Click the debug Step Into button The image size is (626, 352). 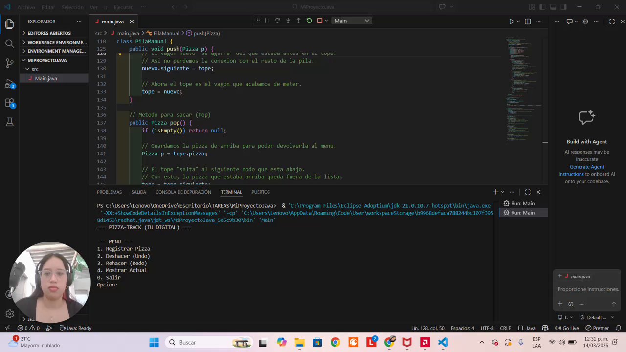(288, 21)
